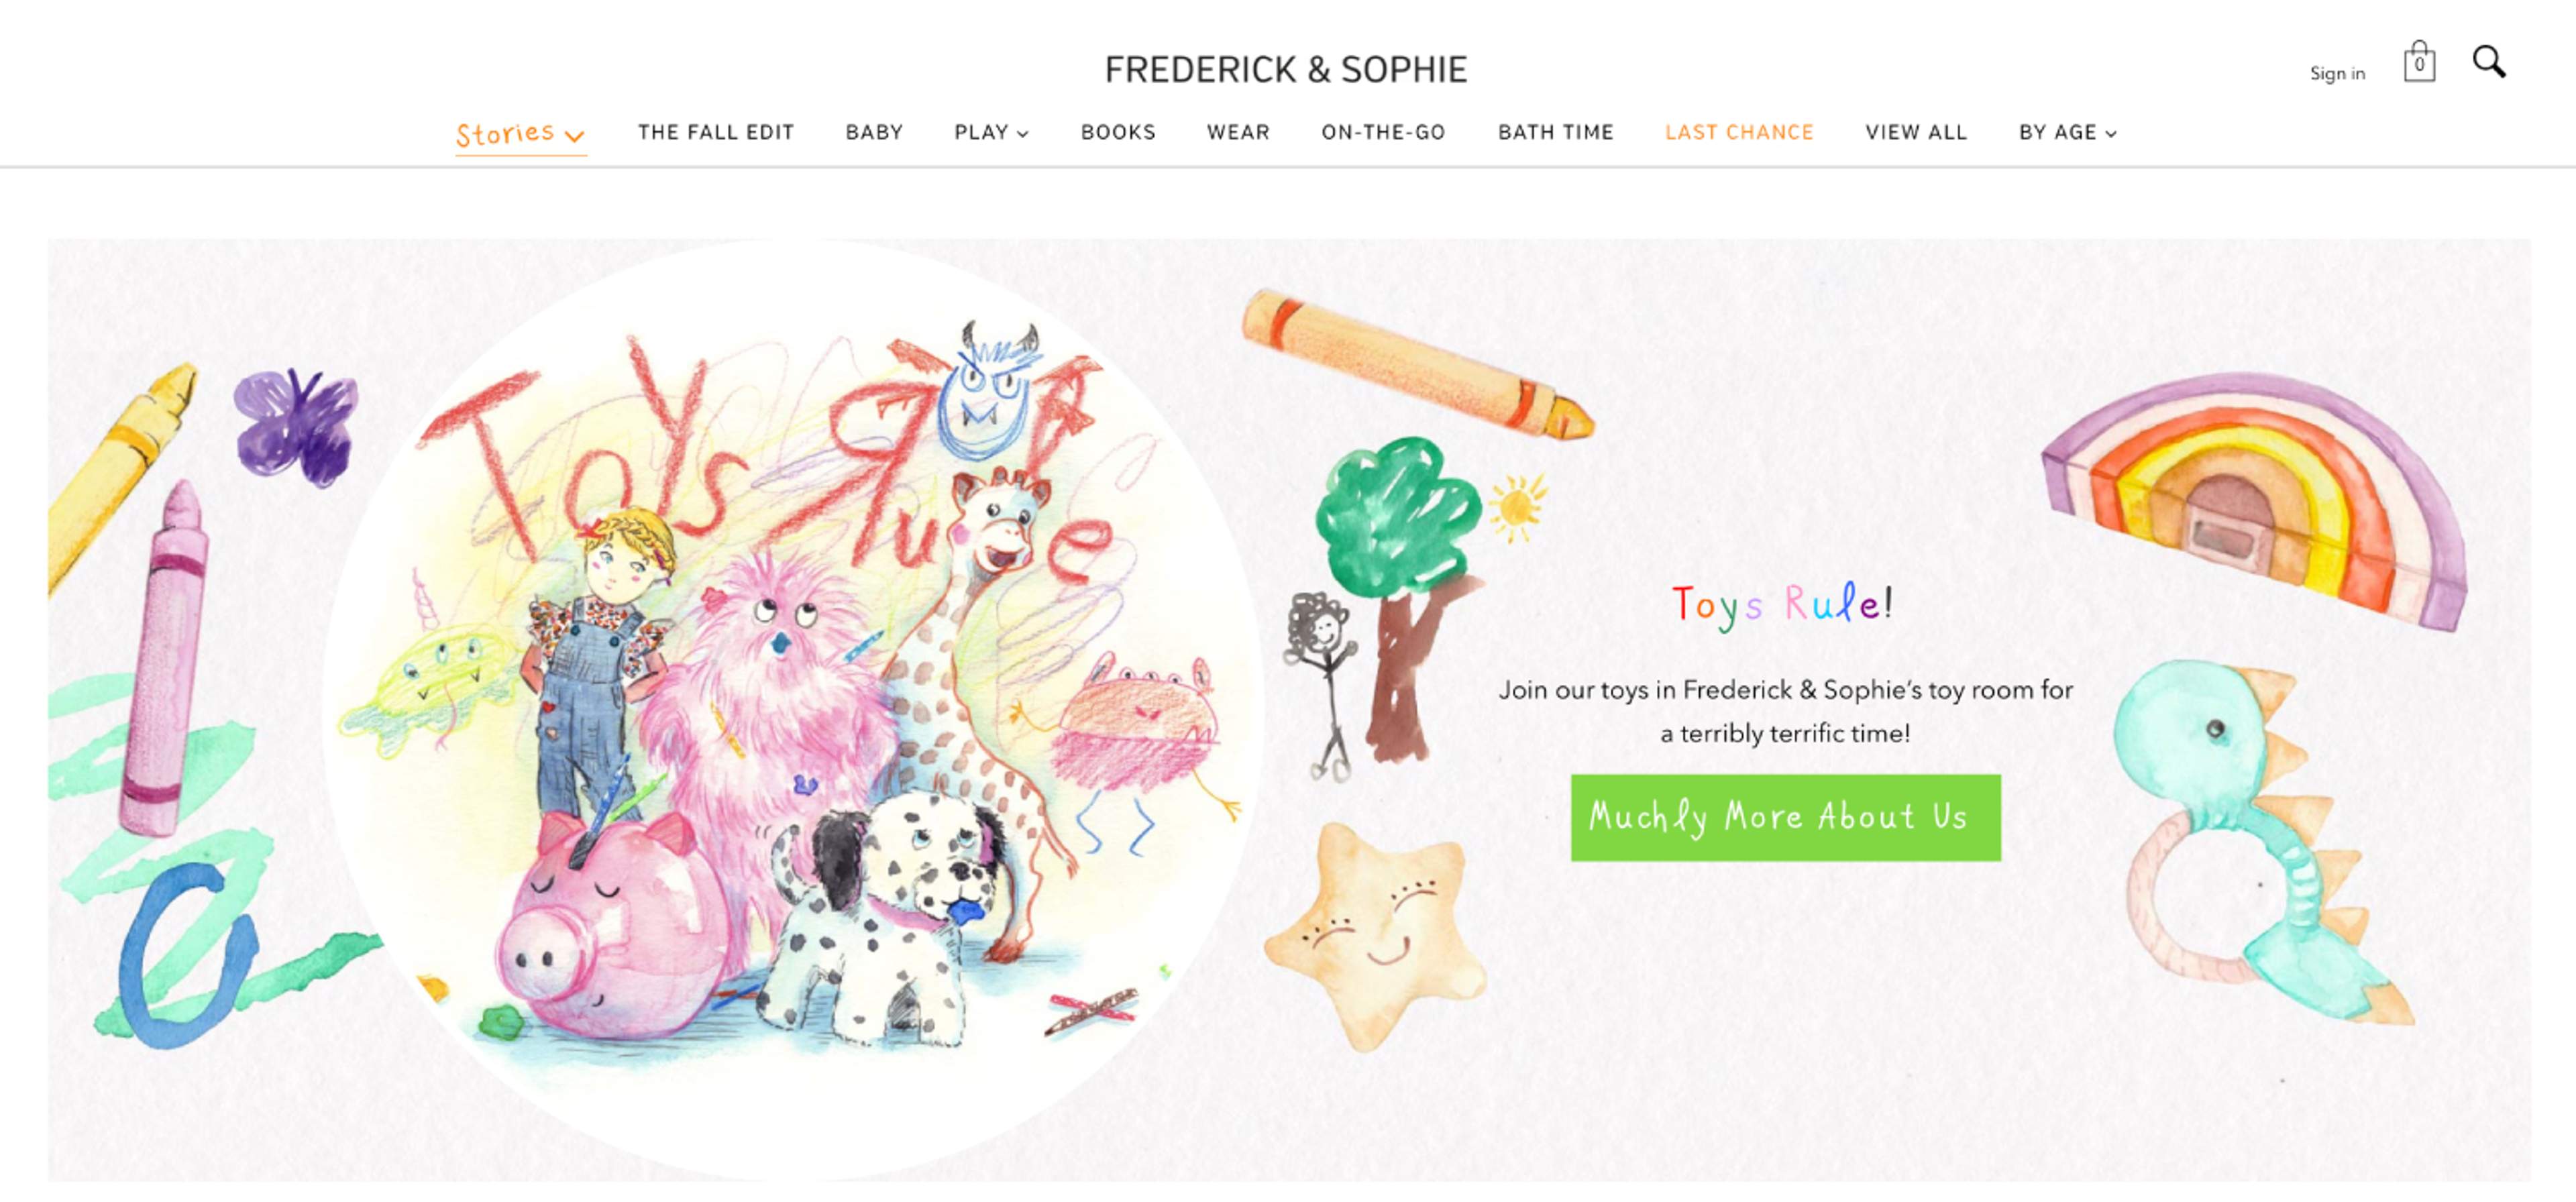
Task: Expand the Stories dropdown menu
Action: (x=520, y=134)
